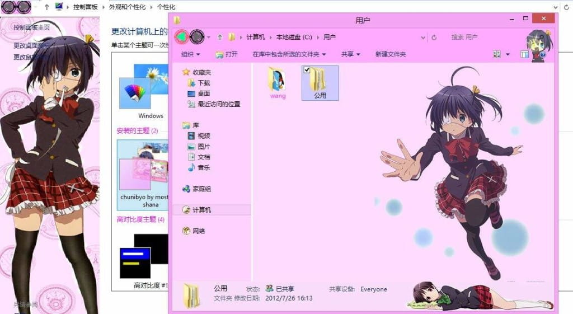Select the wang user folder
Viewport: 573px width, 314px height.
coord(278,83)
